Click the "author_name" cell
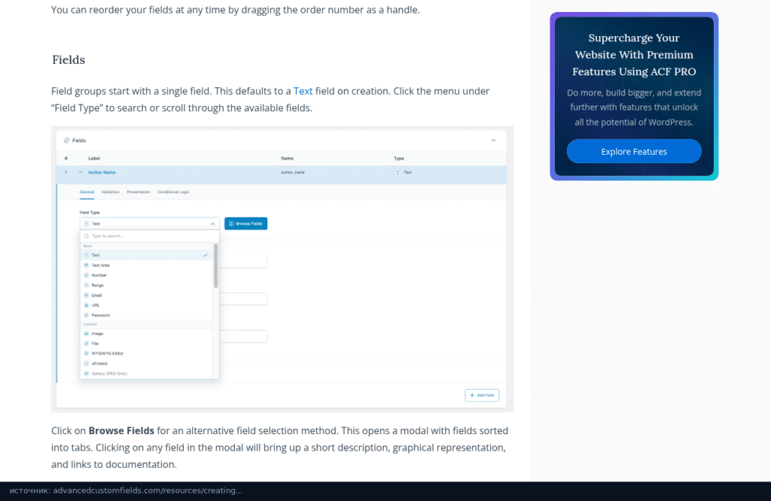The width and height of the screenshot is (771, 501). [293, 172]
